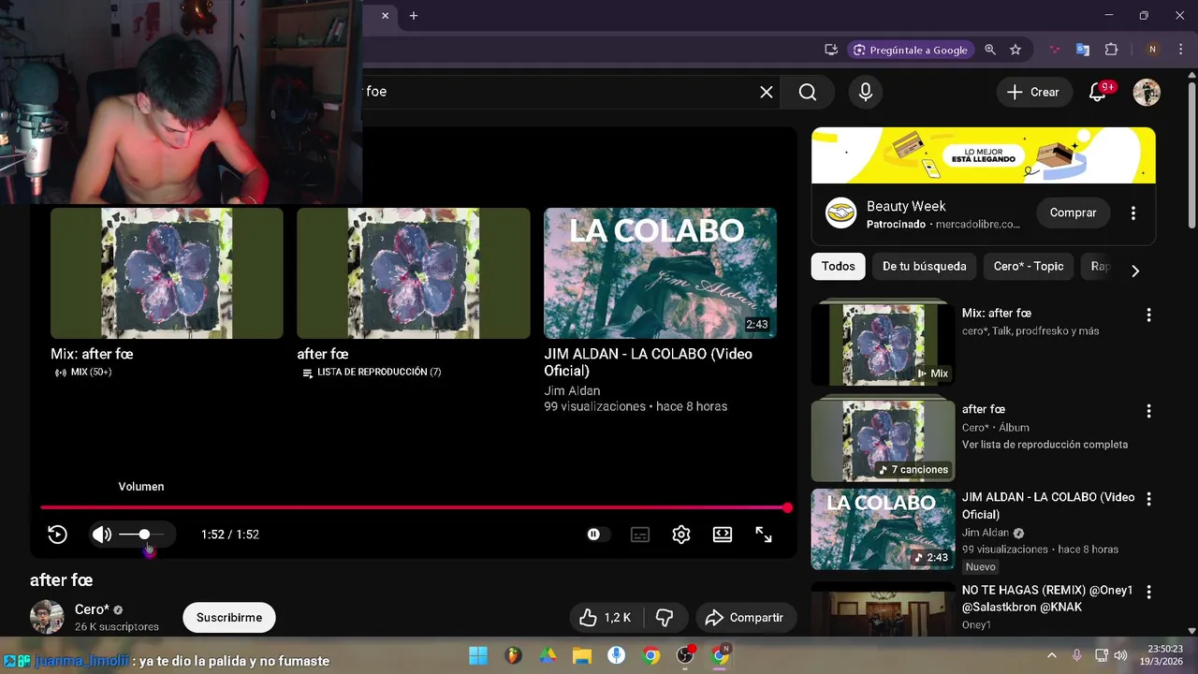
Task: Mute the video with speaker icon
Action: coord(101,535)
